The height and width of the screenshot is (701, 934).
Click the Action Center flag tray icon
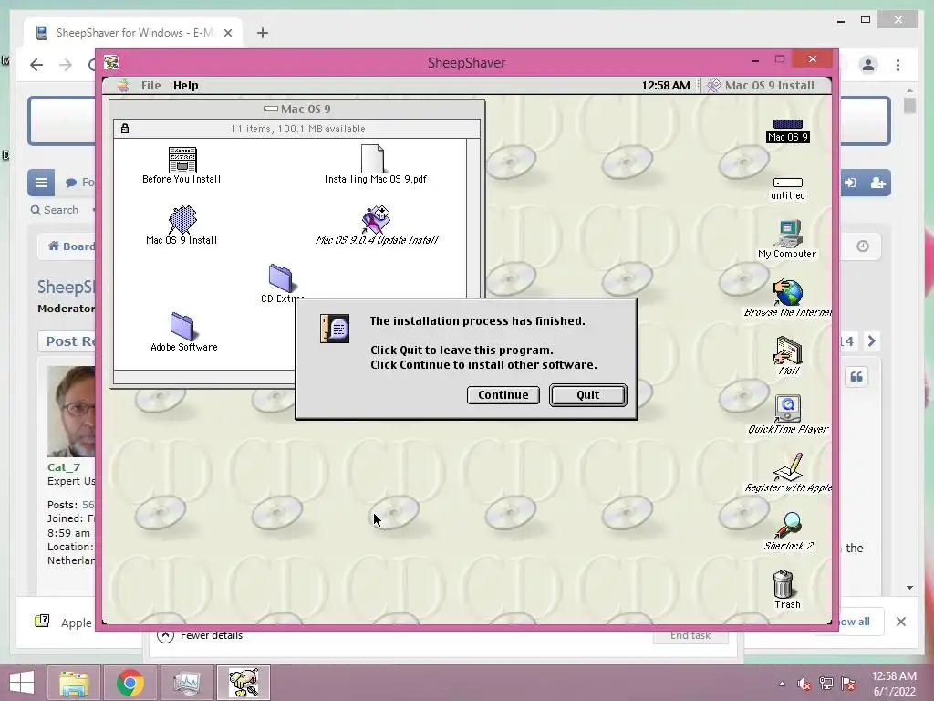[848, 684]
